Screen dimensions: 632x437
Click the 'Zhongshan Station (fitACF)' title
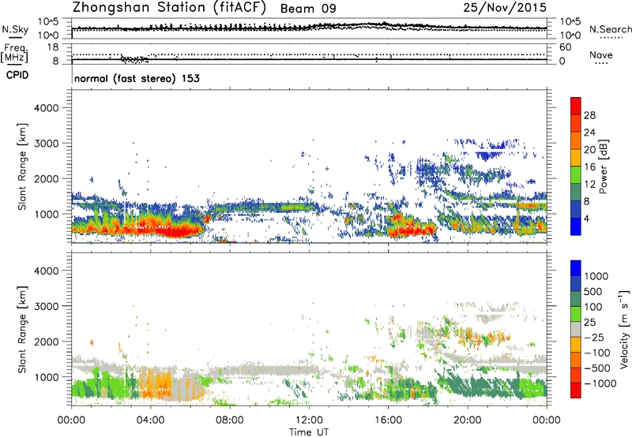point(169,7)
